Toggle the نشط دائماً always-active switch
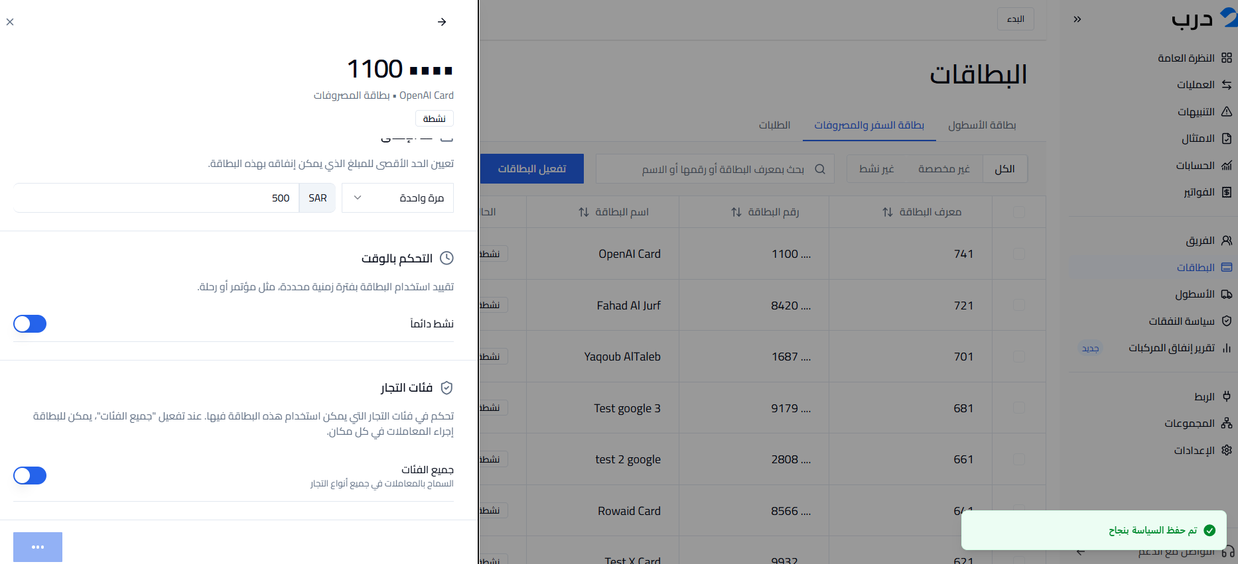The image size is (1238, 564). click(x=30, y=323)
